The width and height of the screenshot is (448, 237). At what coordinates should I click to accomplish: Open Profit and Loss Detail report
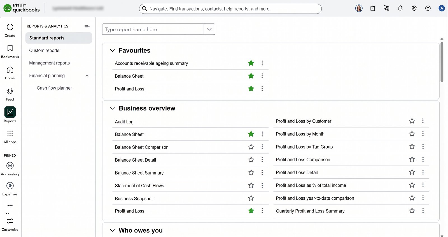pos(297,173)
